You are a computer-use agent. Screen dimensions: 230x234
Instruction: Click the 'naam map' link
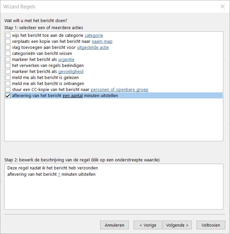click(x=102, y=42)
